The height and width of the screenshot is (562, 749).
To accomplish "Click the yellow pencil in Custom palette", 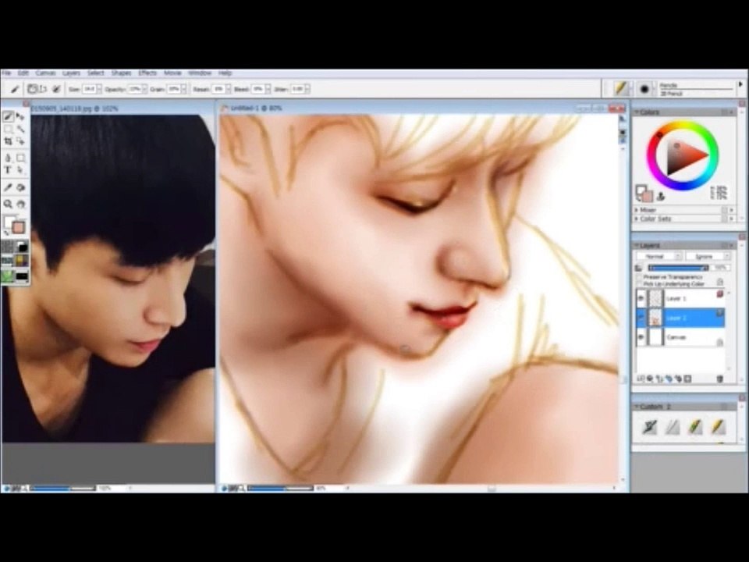I will [718, 427].
